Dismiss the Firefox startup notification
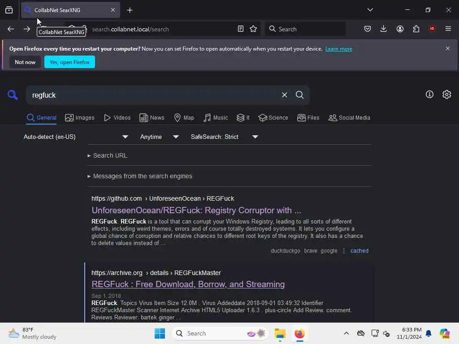 (447, 48)
